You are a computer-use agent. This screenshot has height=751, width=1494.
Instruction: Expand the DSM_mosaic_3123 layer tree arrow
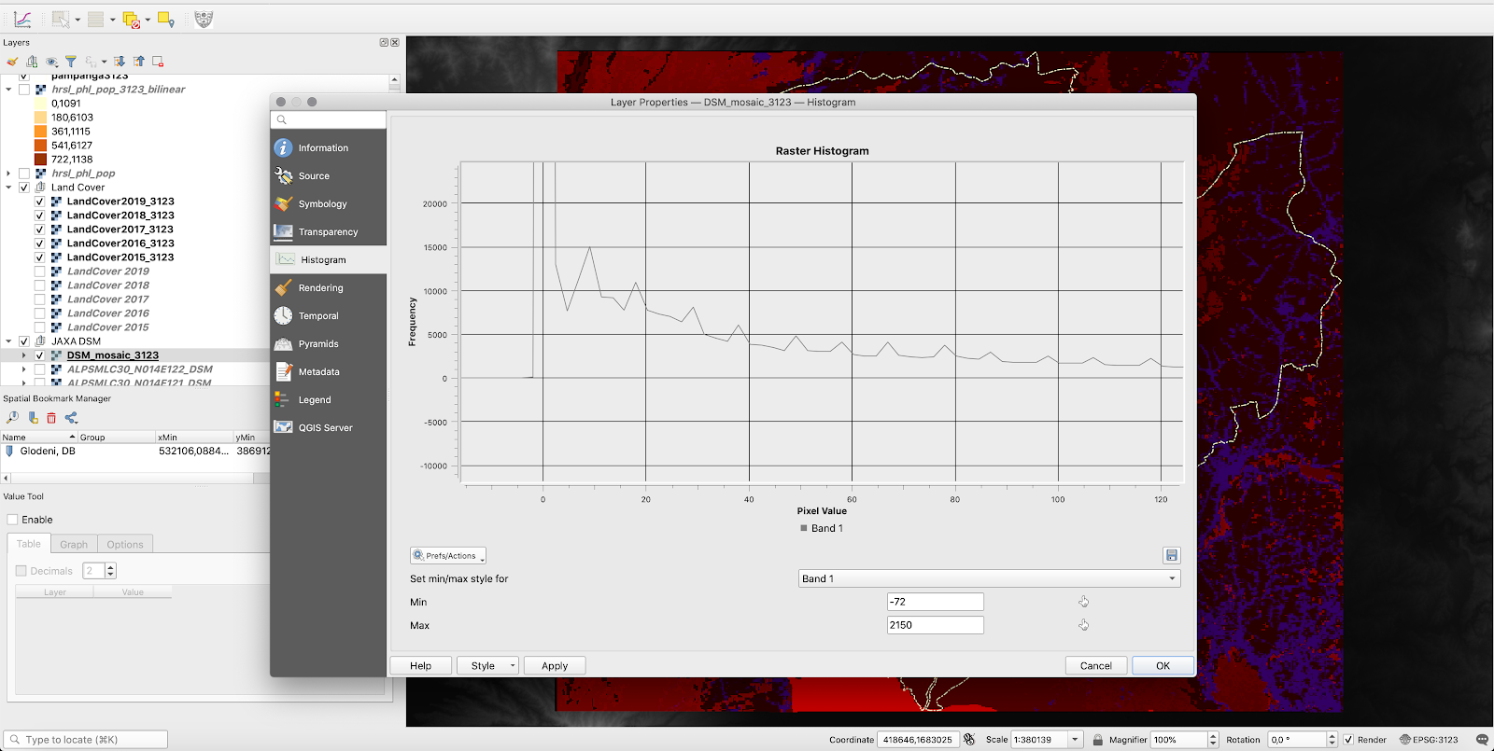click(x=24, y=355)
